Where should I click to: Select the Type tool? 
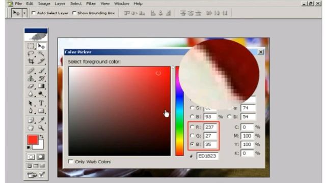tap(41, 103)
